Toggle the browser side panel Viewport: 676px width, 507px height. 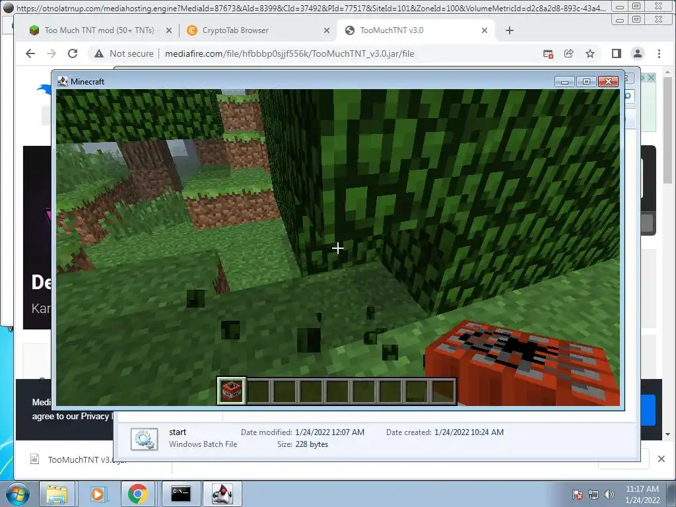click(x=616, y=53)
